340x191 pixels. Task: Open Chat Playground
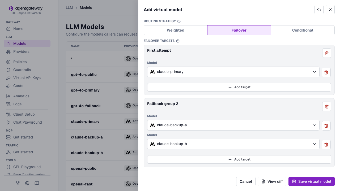(x=27, y=122)
